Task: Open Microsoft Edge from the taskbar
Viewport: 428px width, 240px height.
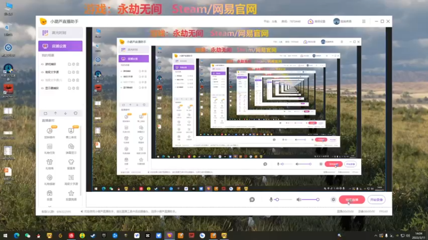Action: pos(17,236)
